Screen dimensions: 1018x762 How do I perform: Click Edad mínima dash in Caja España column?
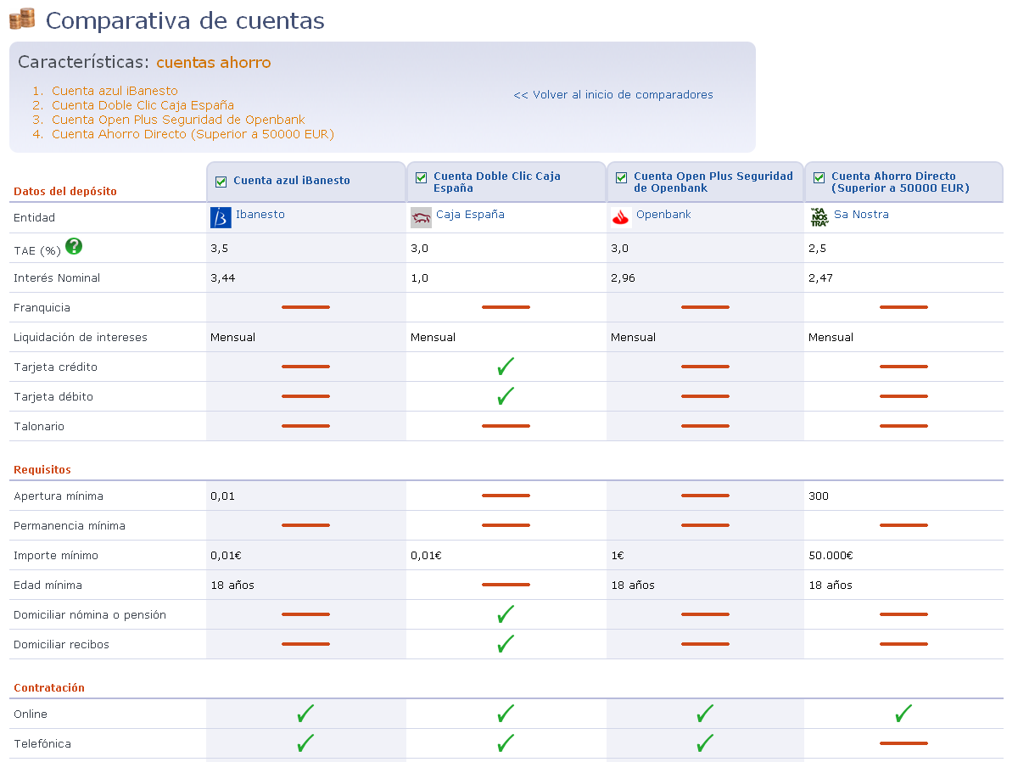pos(506,585)
